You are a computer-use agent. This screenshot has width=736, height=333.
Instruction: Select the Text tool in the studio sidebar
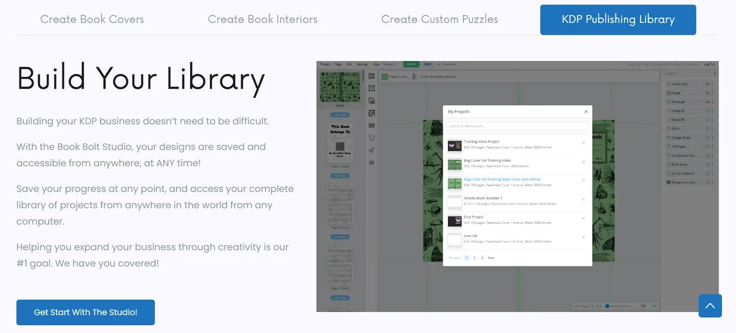point(372,88)
